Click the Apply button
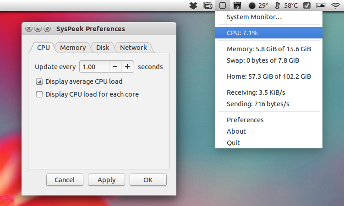Screen dimensions: 344x206 point(106,180)
